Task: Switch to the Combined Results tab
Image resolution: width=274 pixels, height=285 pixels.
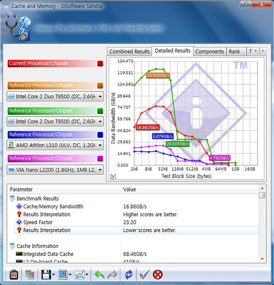Action: 130,52
